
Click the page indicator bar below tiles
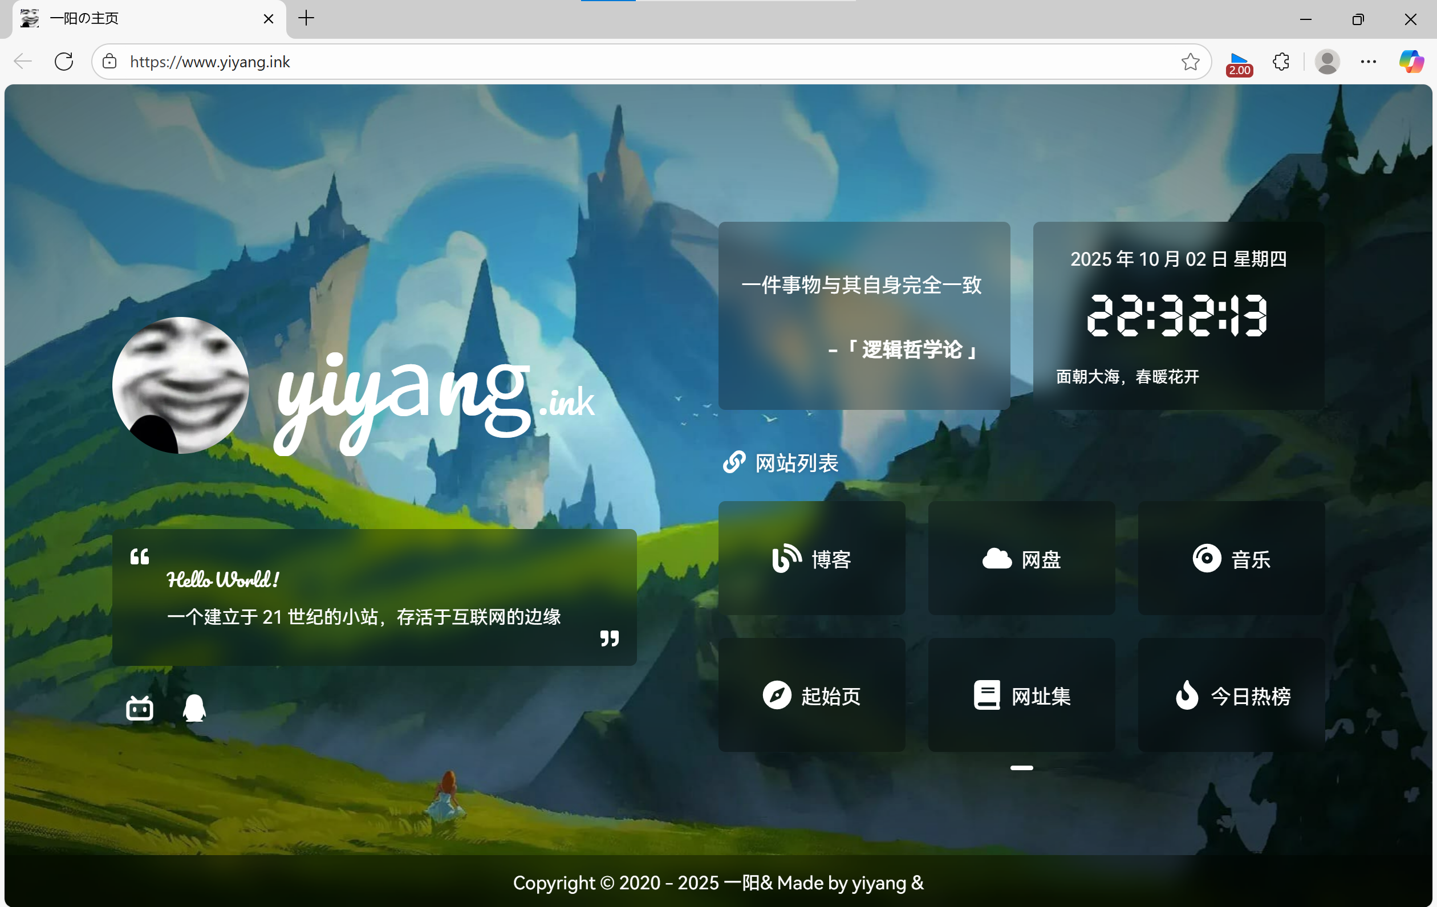pyautogui.click(x=1021, y=768)
